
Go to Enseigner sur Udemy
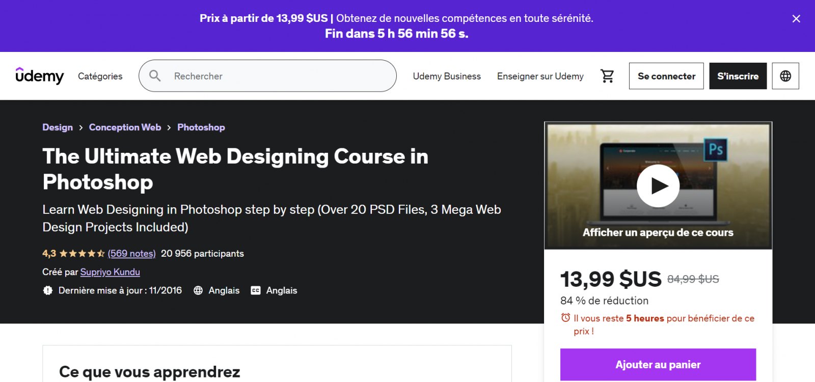pyautogui.click(x=540, y=76)
